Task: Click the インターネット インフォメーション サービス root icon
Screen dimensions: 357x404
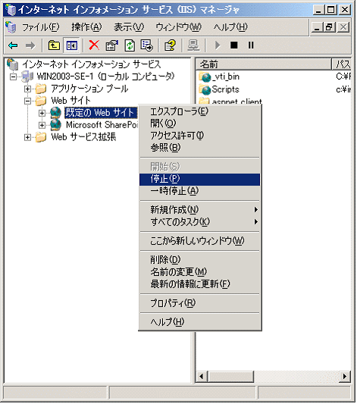Action: 12,64
